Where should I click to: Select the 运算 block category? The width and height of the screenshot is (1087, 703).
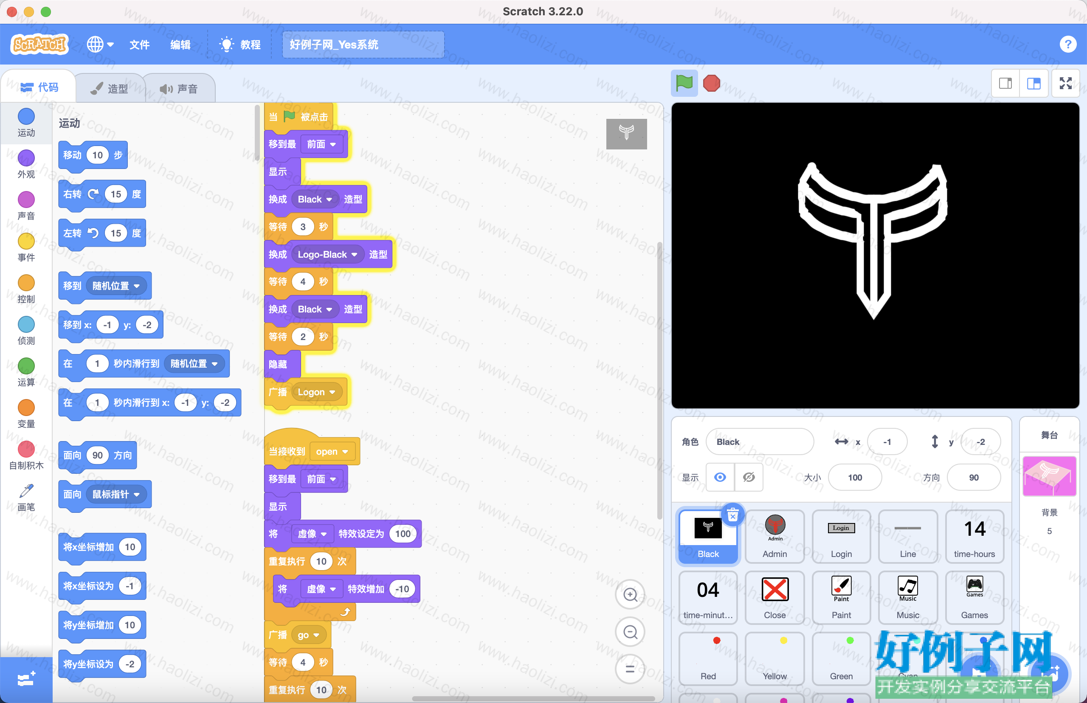coord(26,372)
